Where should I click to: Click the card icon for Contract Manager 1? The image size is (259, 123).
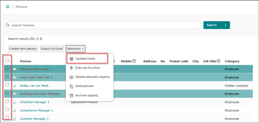(x=14, y=119)
